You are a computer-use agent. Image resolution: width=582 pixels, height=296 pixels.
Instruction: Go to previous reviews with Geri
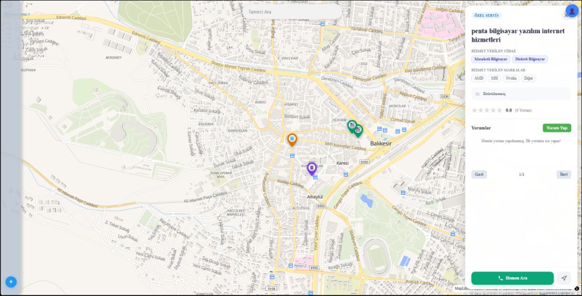(x=479, y=174)
